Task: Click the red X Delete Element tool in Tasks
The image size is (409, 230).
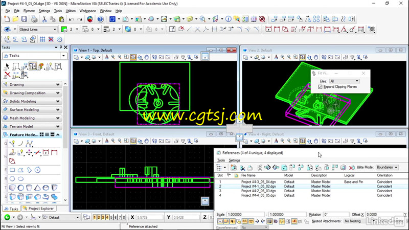Action: [7, 75]
